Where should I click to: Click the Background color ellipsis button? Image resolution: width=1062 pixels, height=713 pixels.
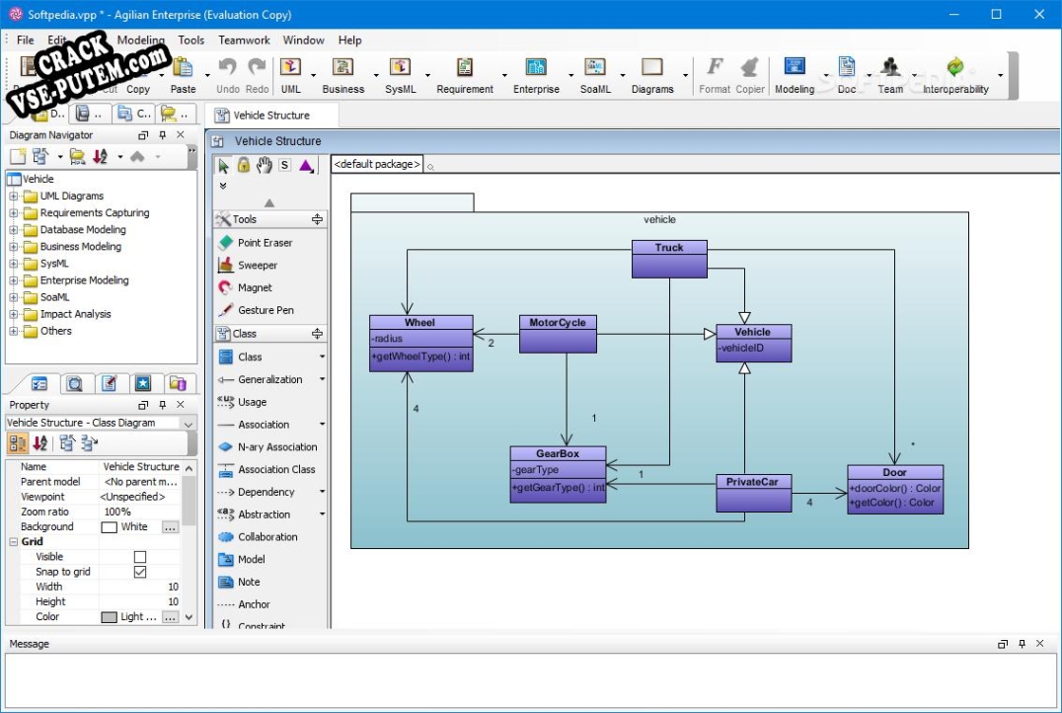pos(170,526)
